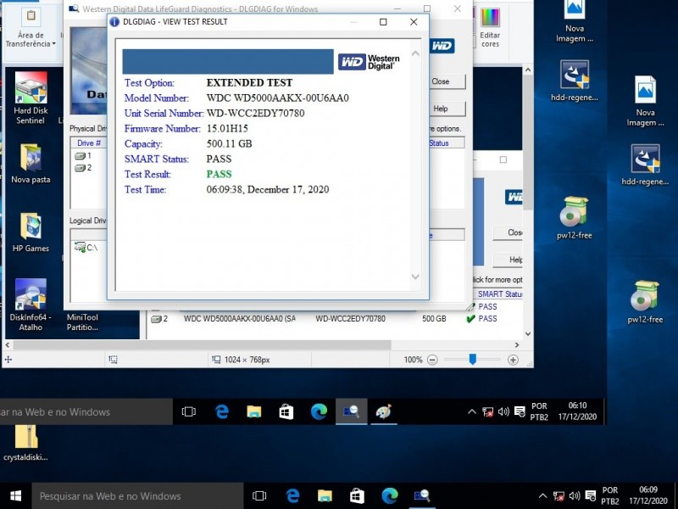Close the DLGDIAG View Test Result dialog

coord(414,22)
